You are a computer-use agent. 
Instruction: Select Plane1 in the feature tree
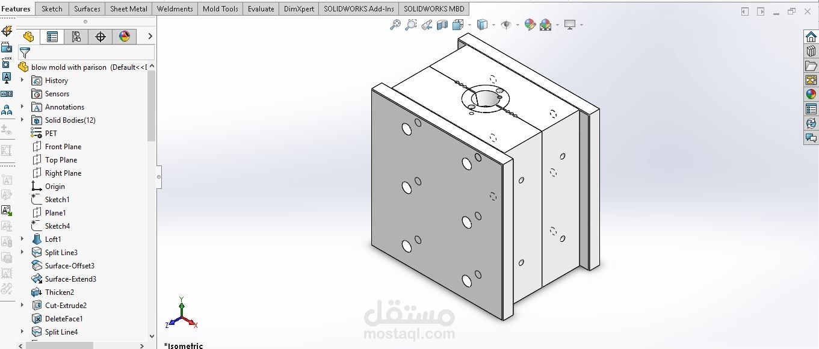[x=49, y=213]
